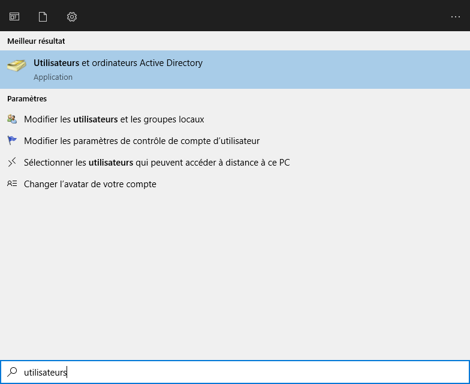Click the local users and groups icon
The image size is (470, 384).
[12, 119]
